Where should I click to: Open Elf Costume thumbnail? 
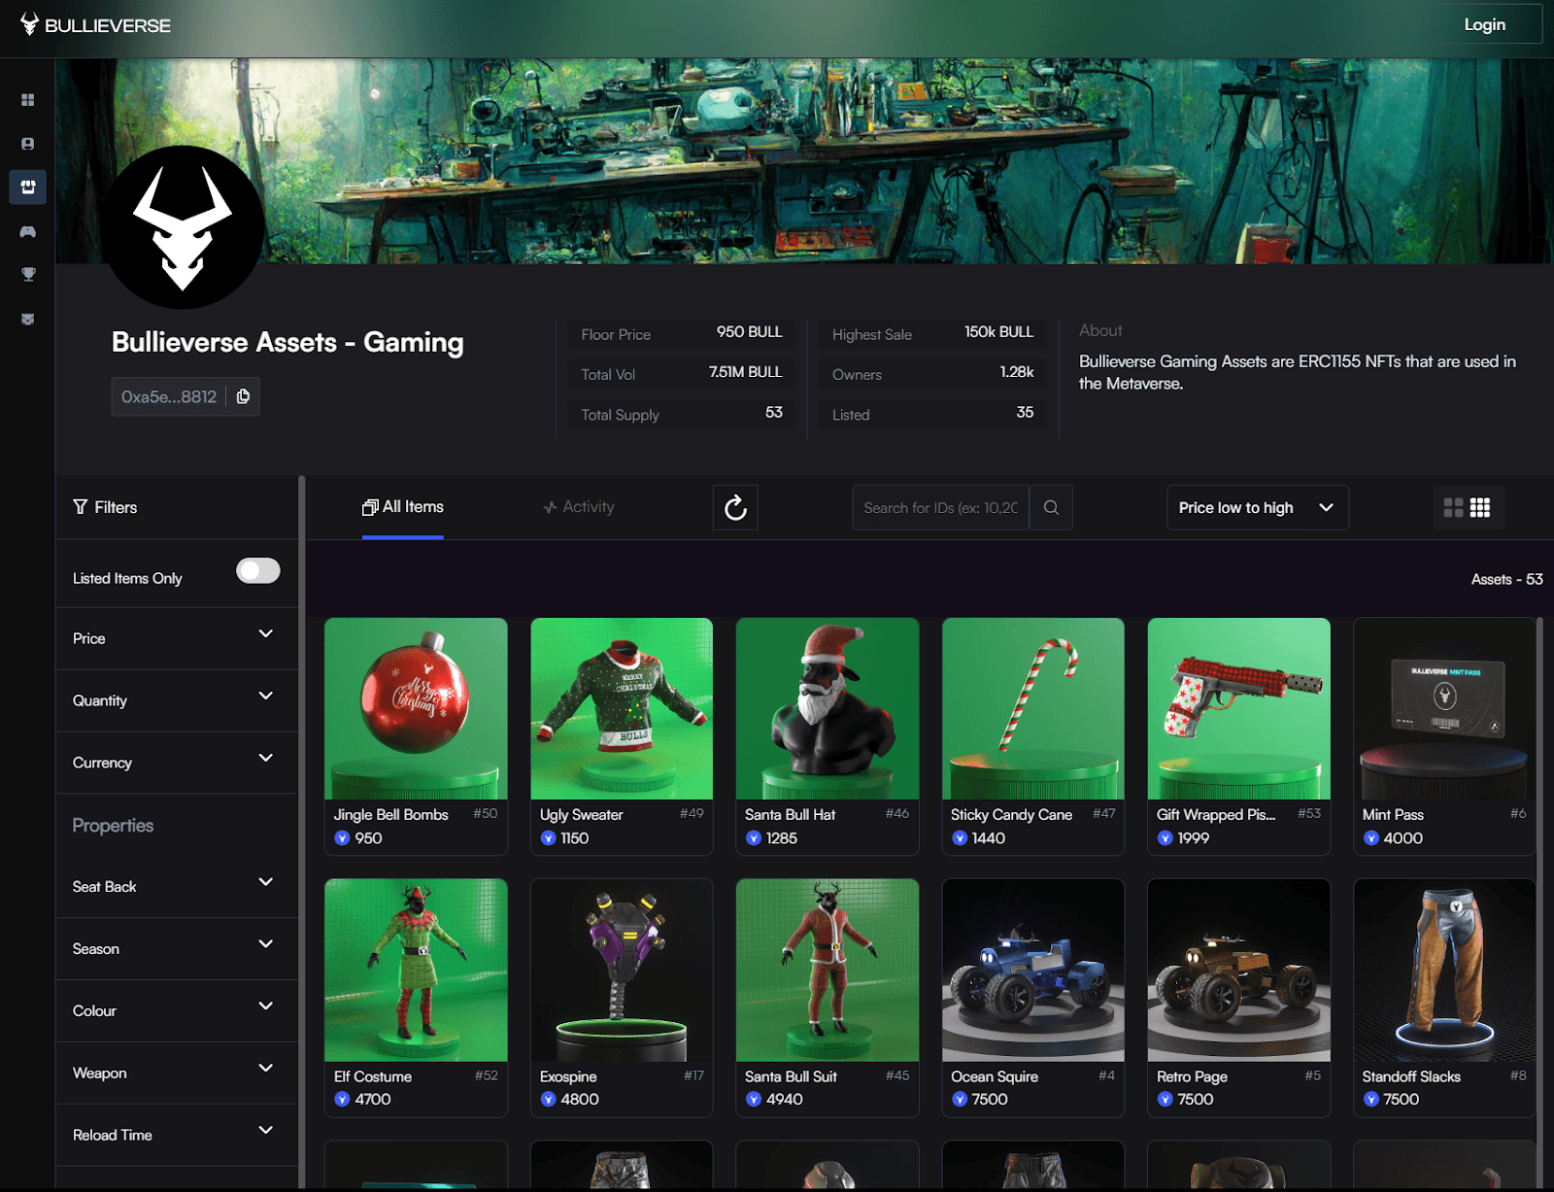(416, 971)
